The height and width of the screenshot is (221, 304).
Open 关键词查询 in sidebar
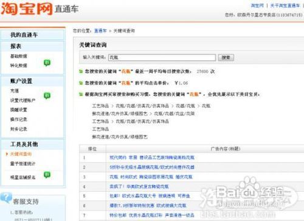[x=21, y=154]
